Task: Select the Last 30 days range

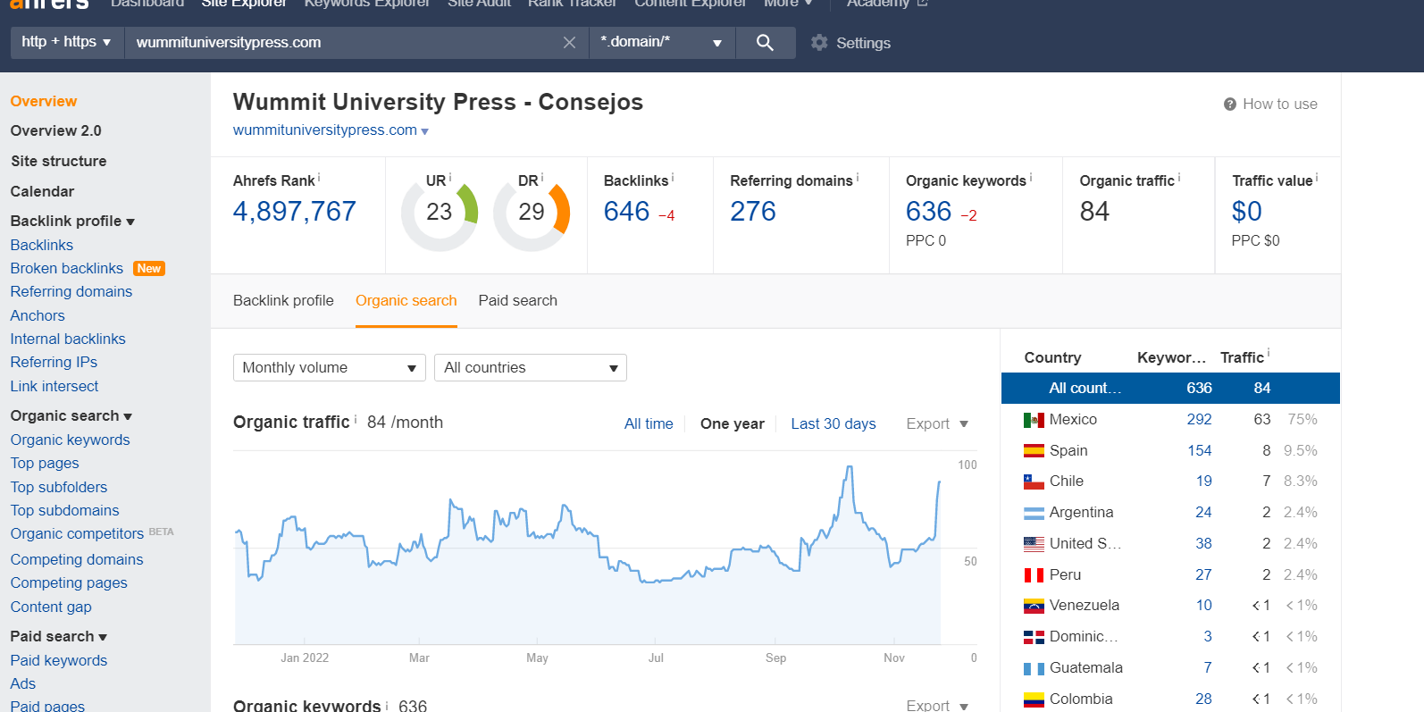Action: click(x=833, y=424)
